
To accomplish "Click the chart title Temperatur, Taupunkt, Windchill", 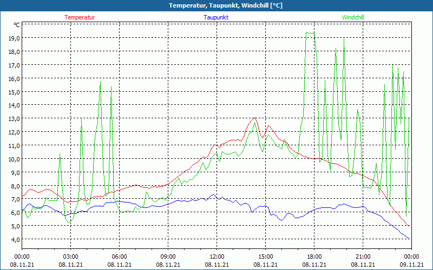I will [x=226, y=5].
